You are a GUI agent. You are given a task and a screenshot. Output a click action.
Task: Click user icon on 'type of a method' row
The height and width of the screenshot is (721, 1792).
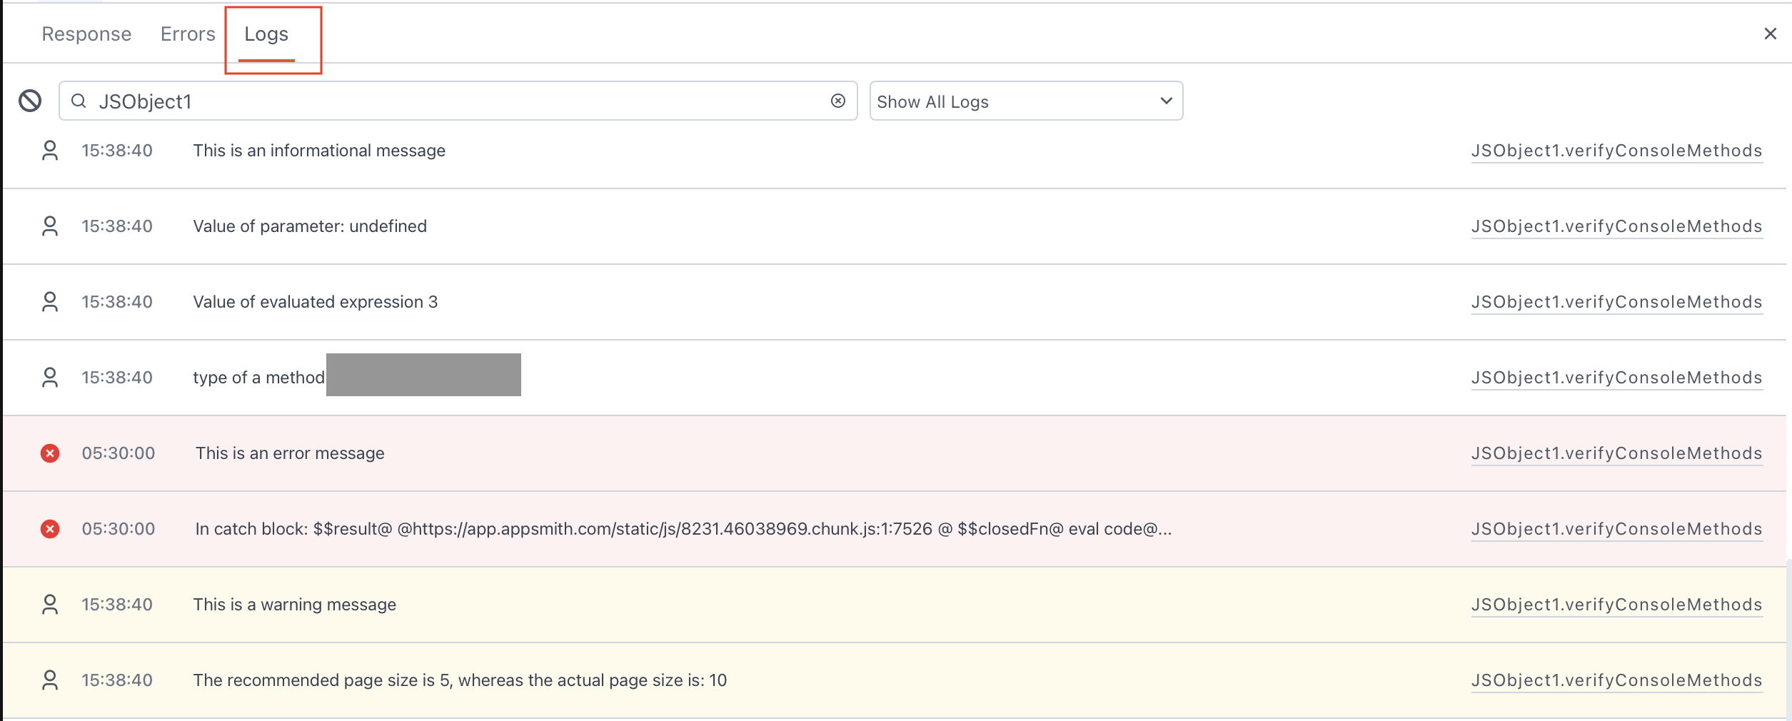click(50, 378)
